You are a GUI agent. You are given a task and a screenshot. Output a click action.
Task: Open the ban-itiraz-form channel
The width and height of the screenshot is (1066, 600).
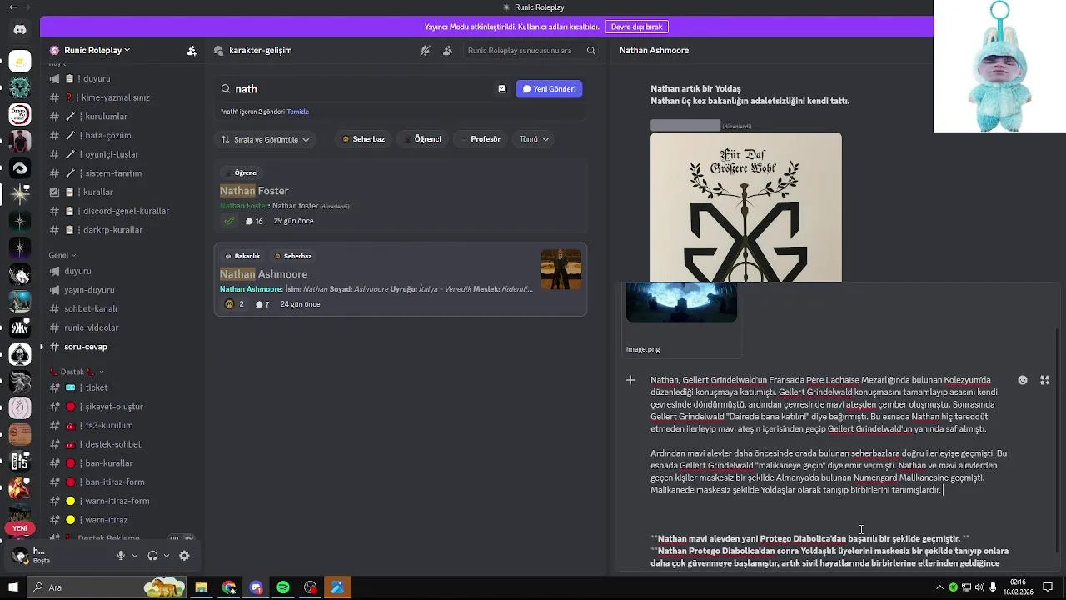coord(114,482)
